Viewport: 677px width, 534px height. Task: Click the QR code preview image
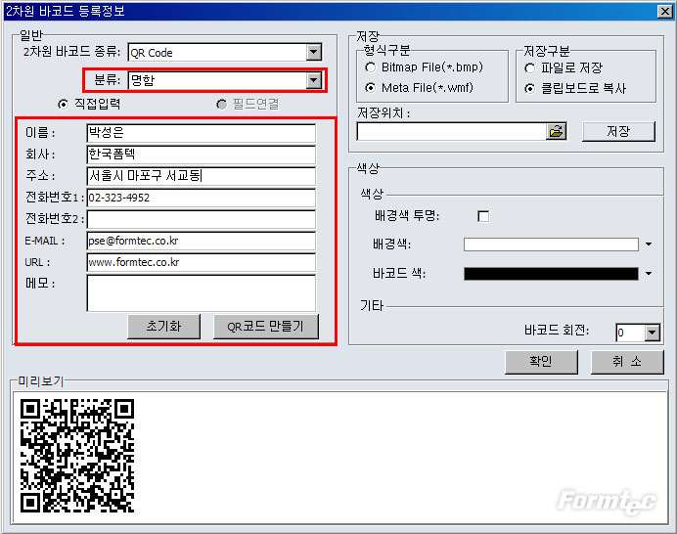pos(77,456)
